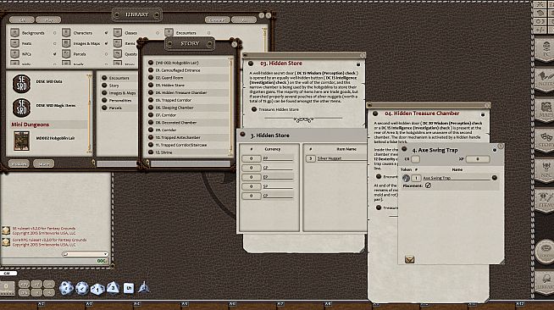This screenshot has width=554, height=310.
Task: Toggle the Images & Maps visibility checkbox
Action: click(x=106, y=43)
